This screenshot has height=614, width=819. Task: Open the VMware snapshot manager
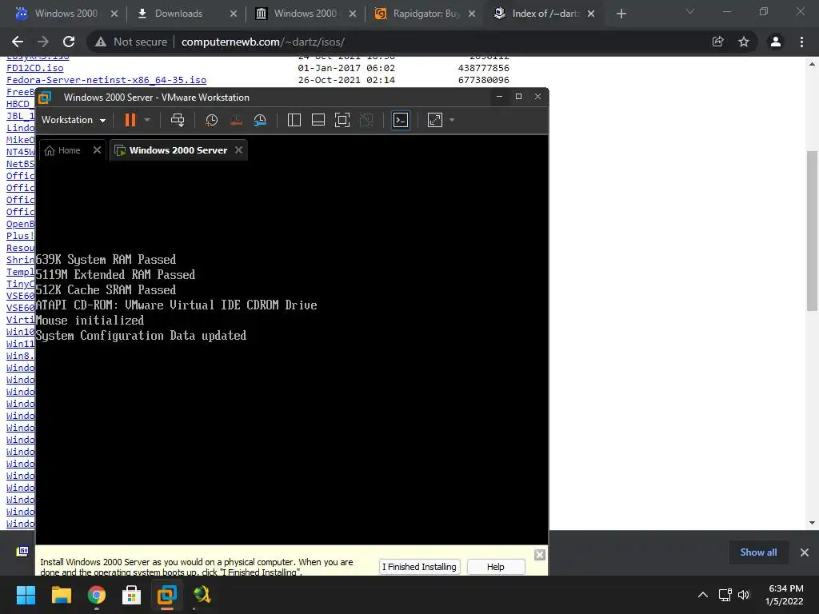260,120
